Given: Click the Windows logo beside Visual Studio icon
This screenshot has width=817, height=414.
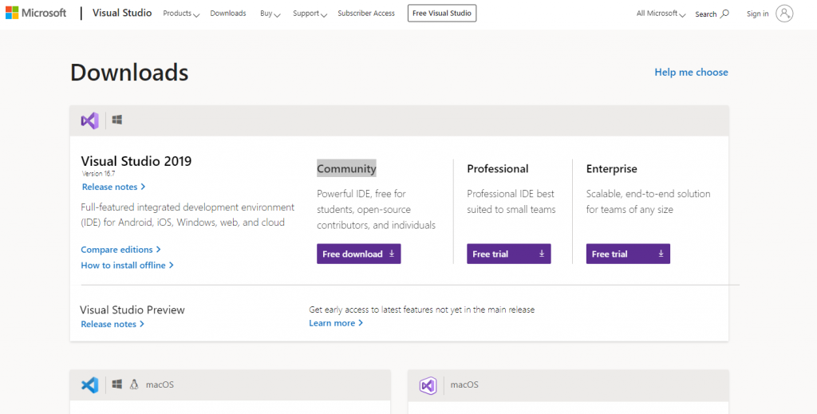Looking at the screenshot, I should click(117, 120).
